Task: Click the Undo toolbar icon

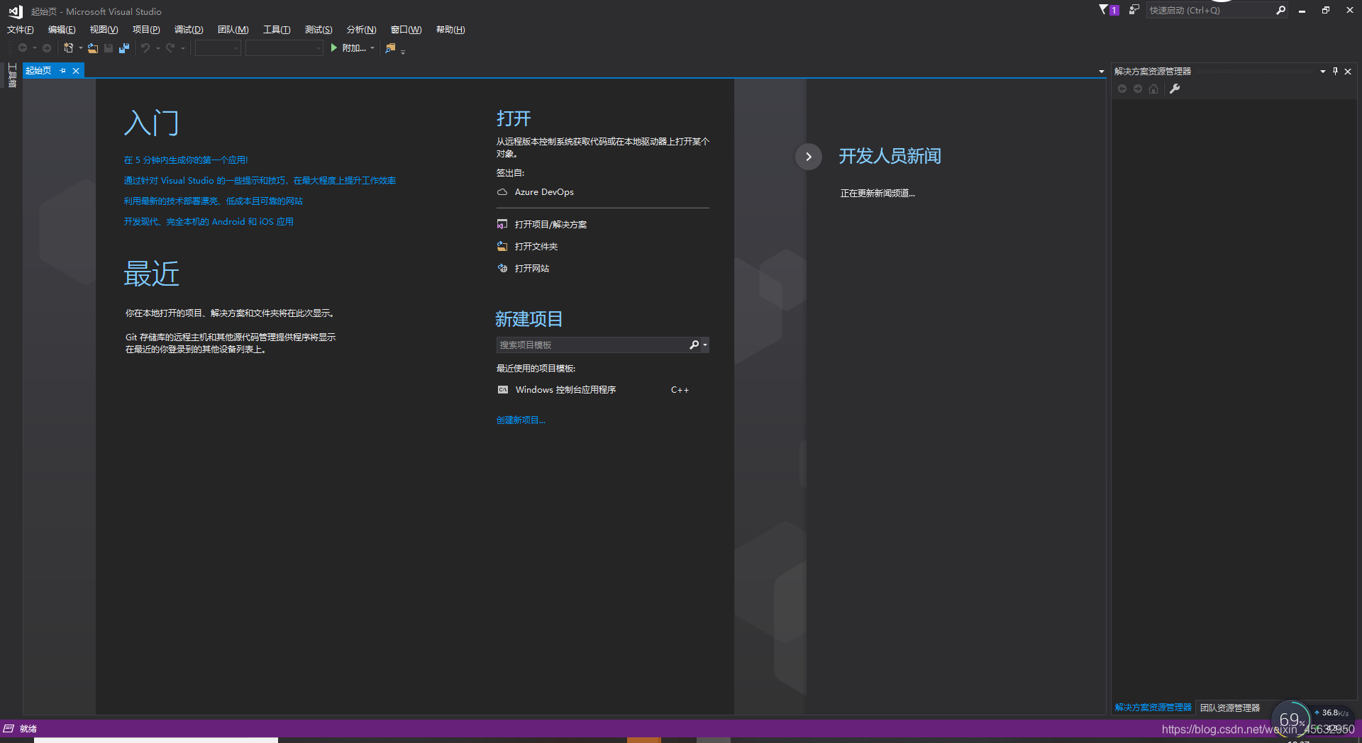Action: [145, 48]
